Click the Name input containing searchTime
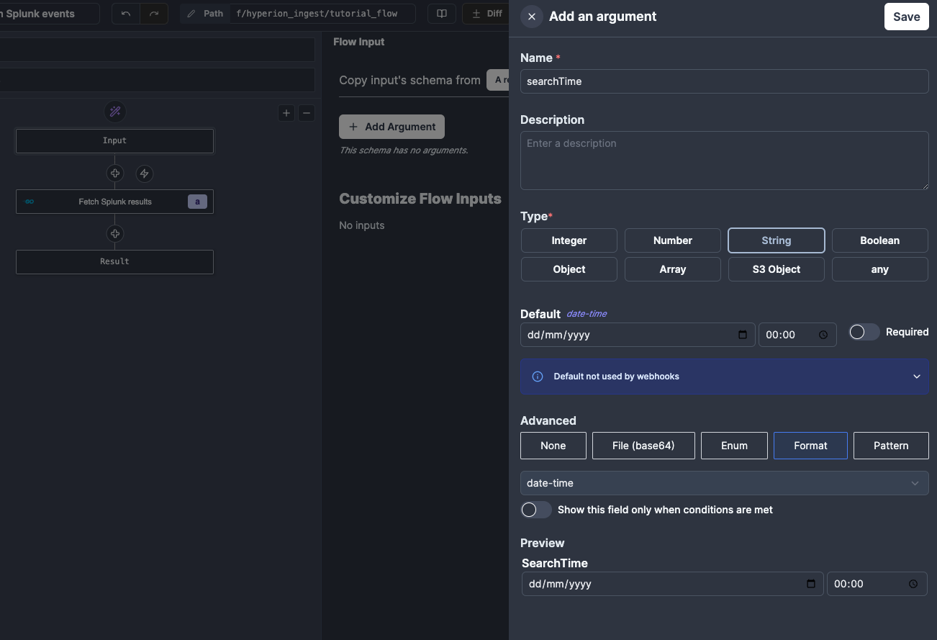This screenshot has width=937, height=640. coord(724,81)
